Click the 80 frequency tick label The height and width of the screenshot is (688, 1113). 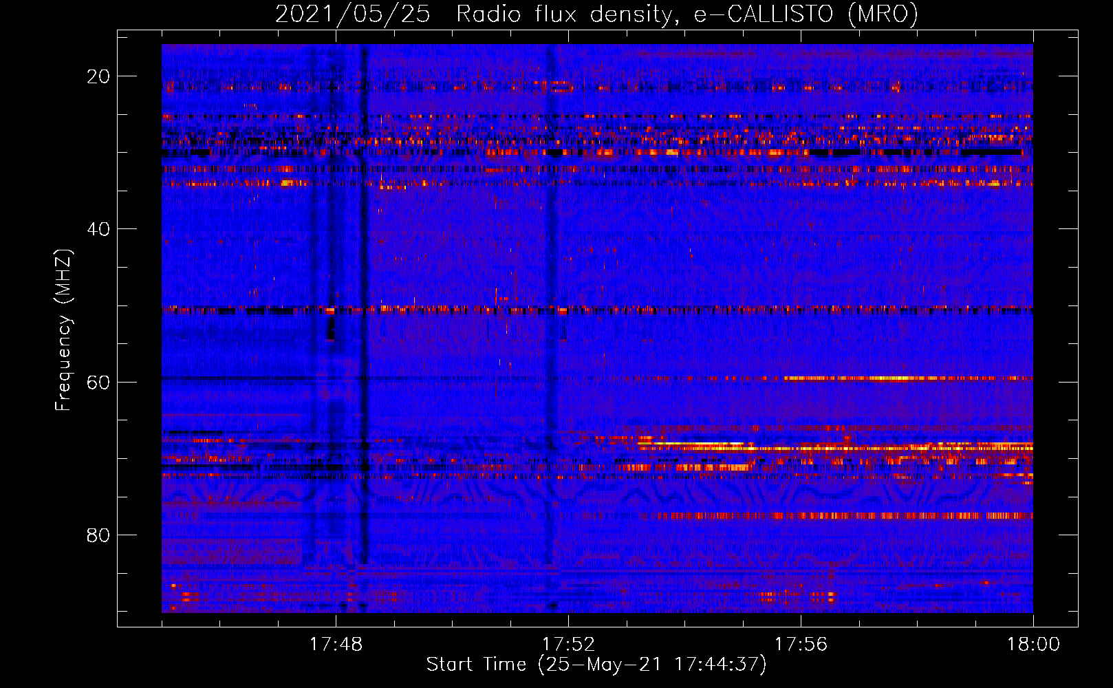click(x=98, y=535)
